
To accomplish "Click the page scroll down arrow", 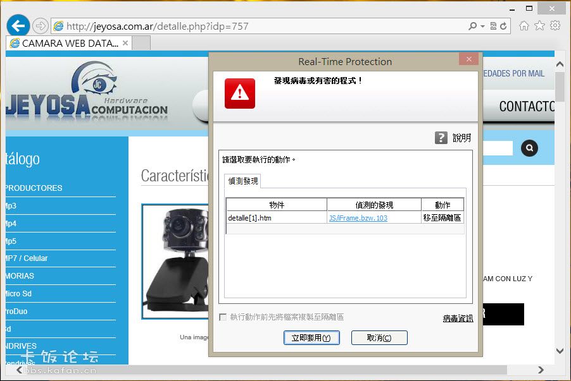I will click(560, 351).
